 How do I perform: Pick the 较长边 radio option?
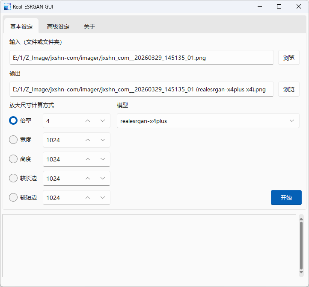13,178
